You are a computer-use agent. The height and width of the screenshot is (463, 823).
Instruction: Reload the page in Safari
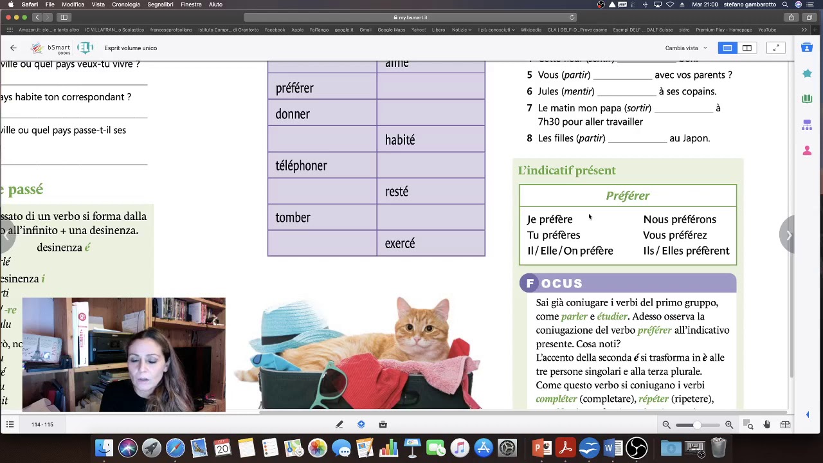pyautogui.click(x=572, y=17)
